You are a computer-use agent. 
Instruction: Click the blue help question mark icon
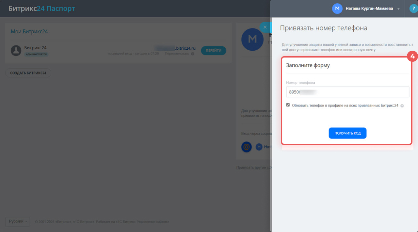point(413,8)
